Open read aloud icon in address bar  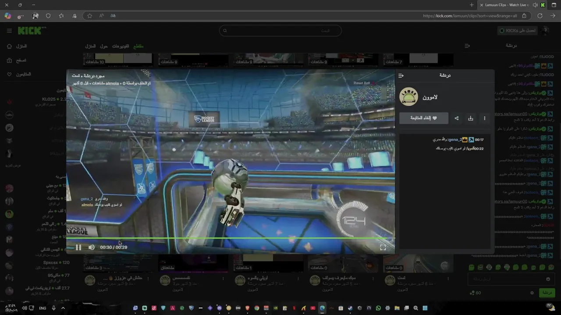pos(101,16)
